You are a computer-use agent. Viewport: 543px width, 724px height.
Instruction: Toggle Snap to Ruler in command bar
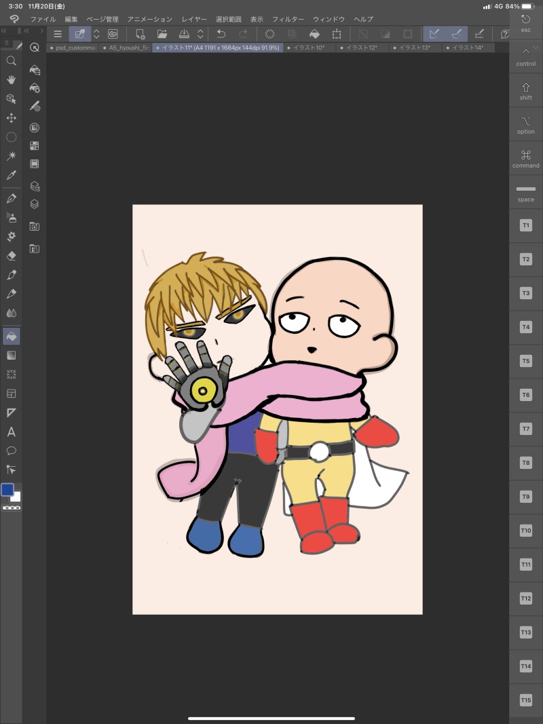pos(434,34)
